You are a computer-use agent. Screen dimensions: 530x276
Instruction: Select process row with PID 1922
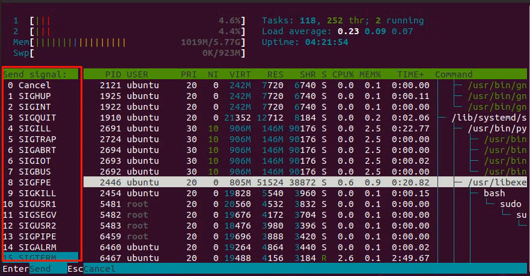pos(305,107)
